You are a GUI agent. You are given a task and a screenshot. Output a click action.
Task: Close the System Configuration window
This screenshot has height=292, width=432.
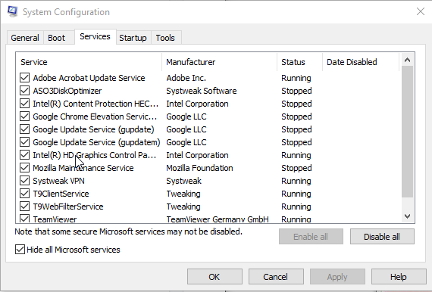[x=421, y=11]
